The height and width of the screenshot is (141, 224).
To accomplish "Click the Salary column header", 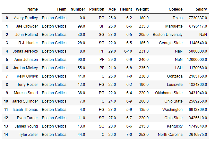I will click(x=201, y=9).
